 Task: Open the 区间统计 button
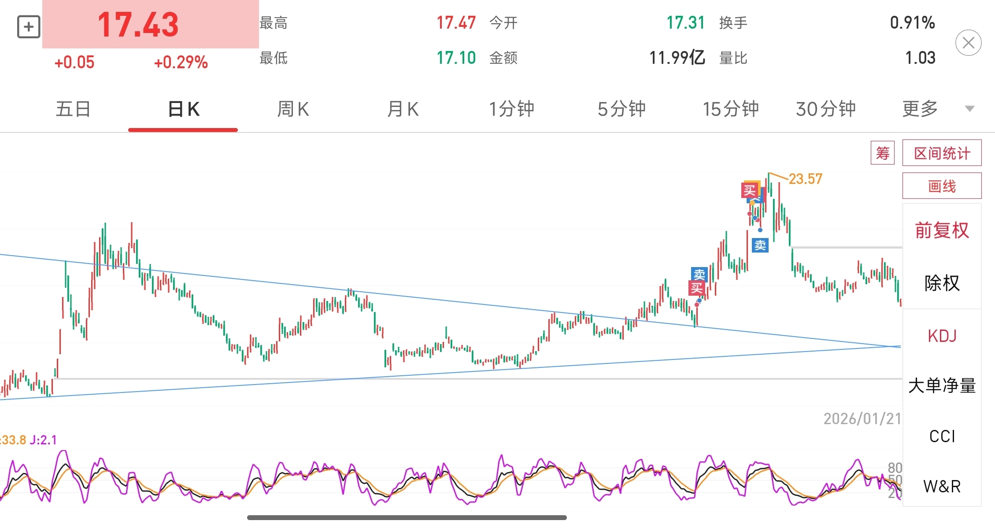[942, 153]
